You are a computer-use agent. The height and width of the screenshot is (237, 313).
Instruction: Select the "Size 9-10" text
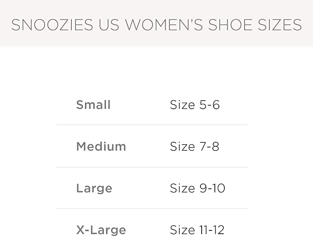(x=198, y=188)
